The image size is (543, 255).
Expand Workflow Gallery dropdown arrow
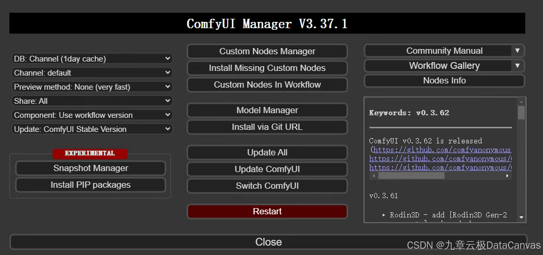[x=517, y=66]
